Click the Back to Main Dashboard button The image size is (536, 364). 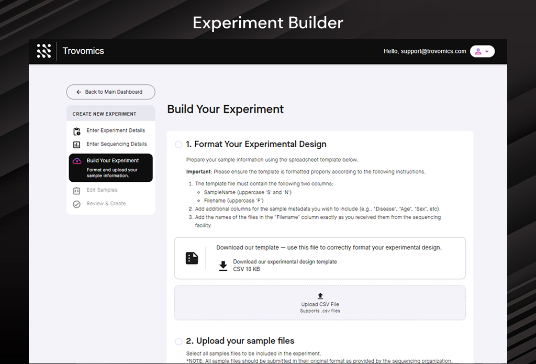point(110,92)
